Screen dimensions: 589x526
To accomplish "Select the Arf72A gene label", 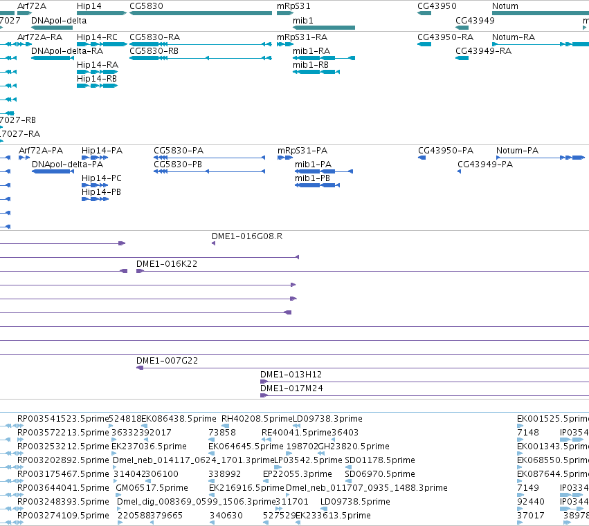I will pos(32,6).
